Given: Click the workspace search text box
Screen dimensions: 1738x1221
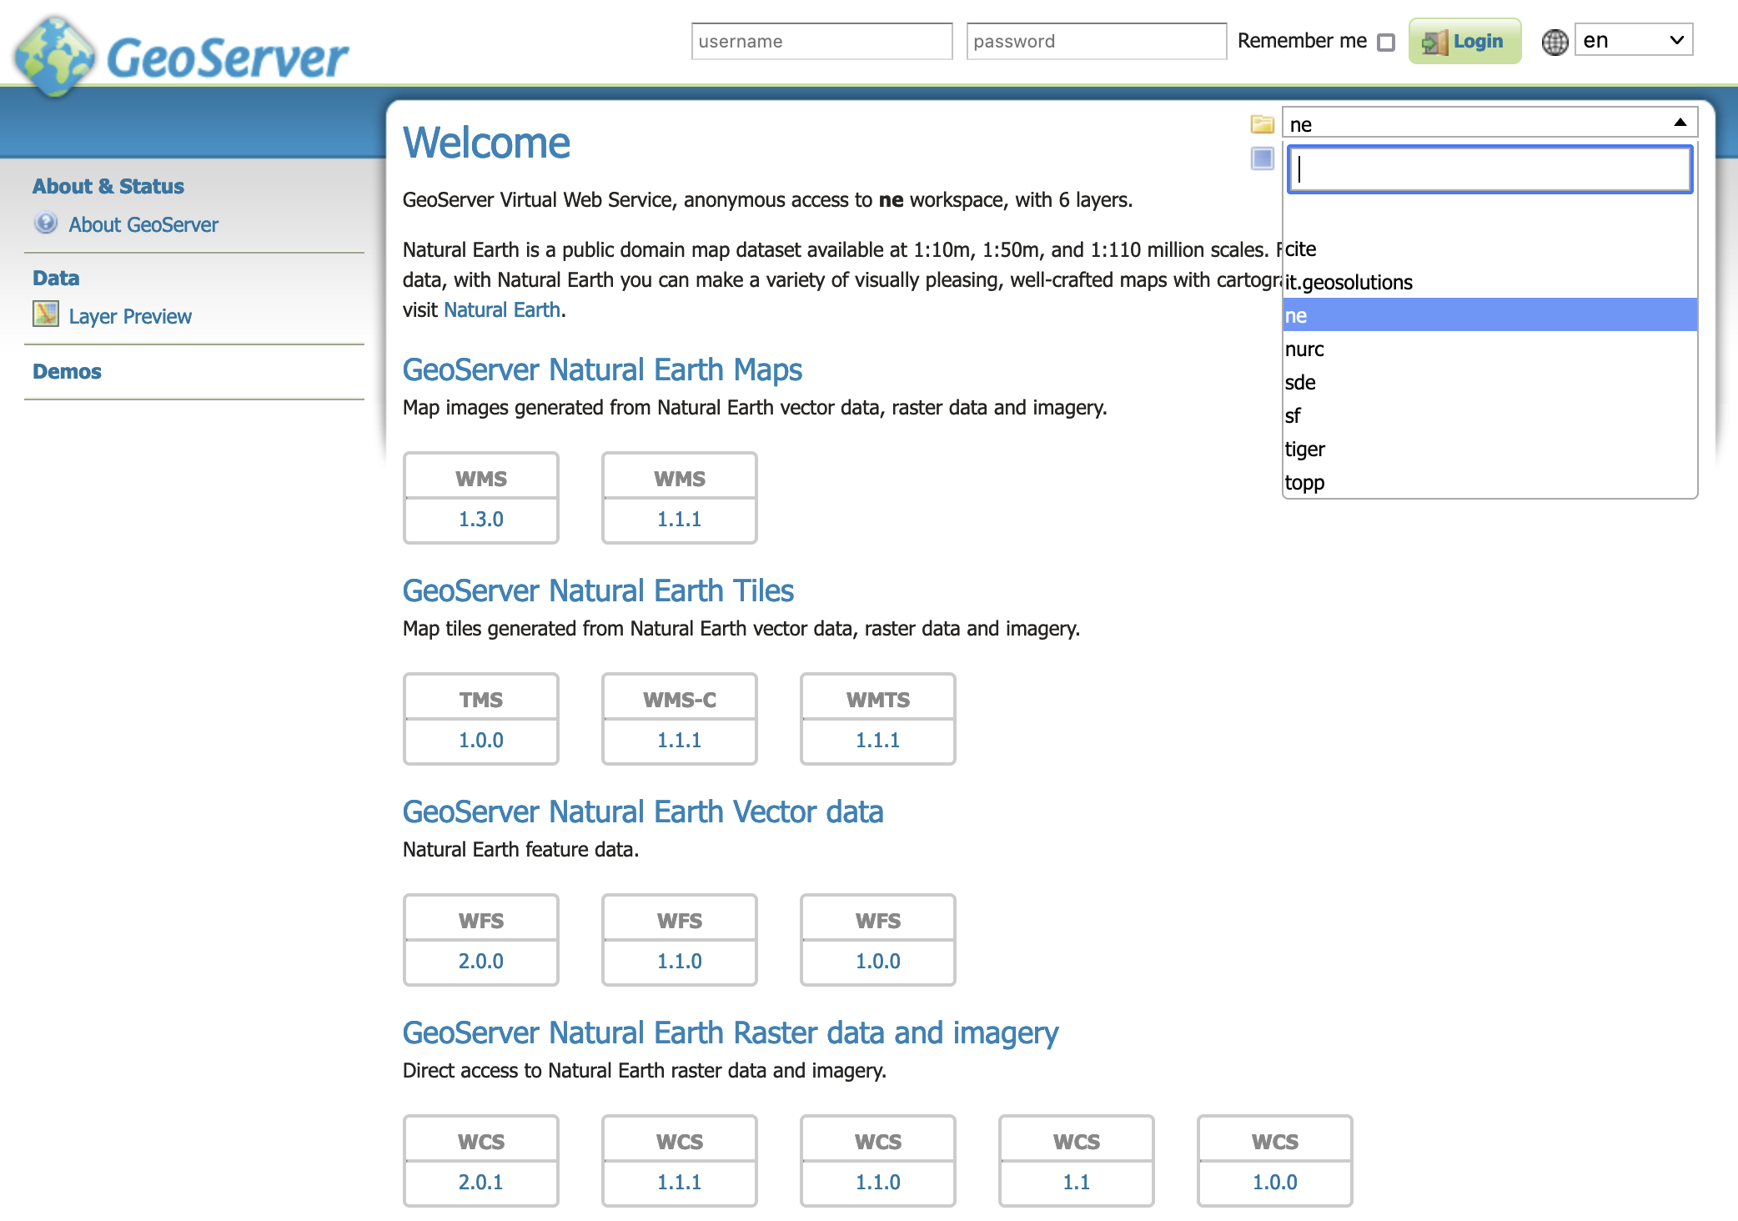Looking at the screenshot, I should 1489,169.
